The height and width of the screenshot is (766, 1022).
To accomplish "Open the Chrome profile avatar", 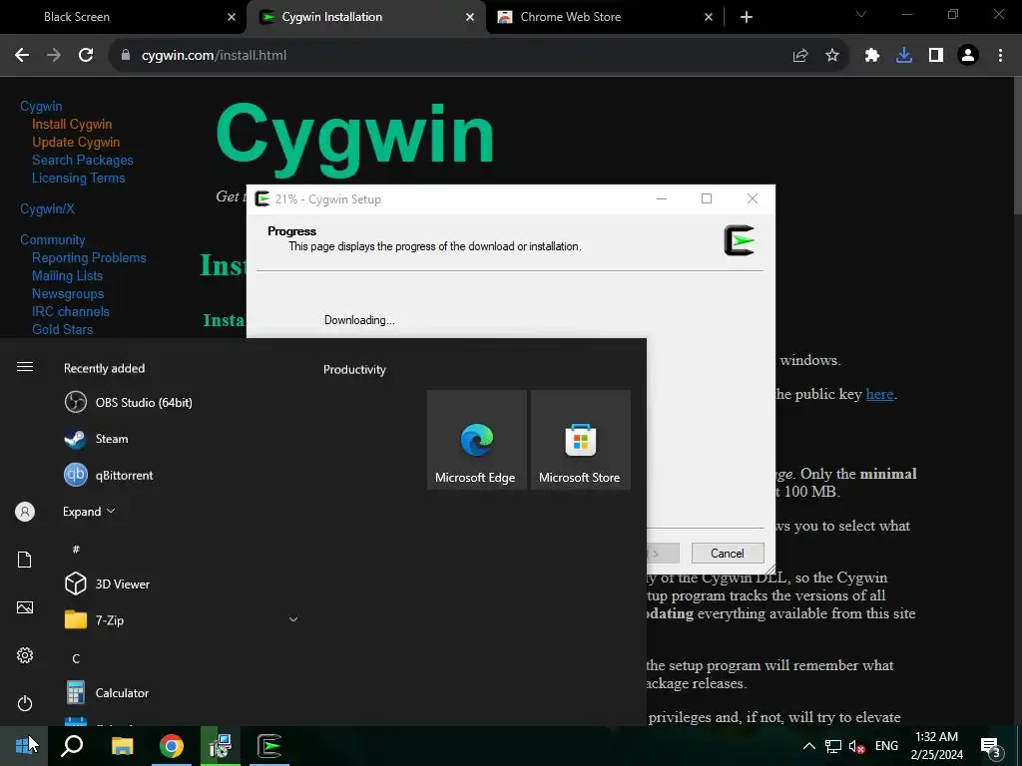I will (x=968, y=56).
